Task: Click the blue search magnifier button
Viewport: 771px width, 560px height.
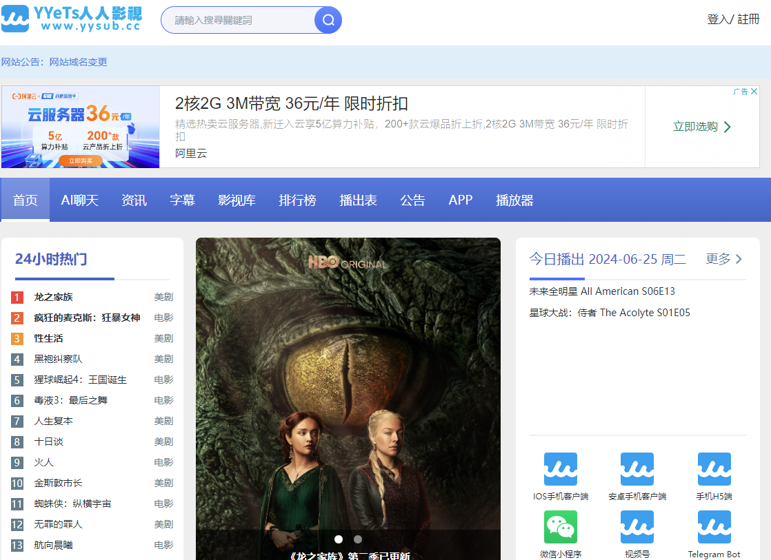Action: [x=328, y=20]
